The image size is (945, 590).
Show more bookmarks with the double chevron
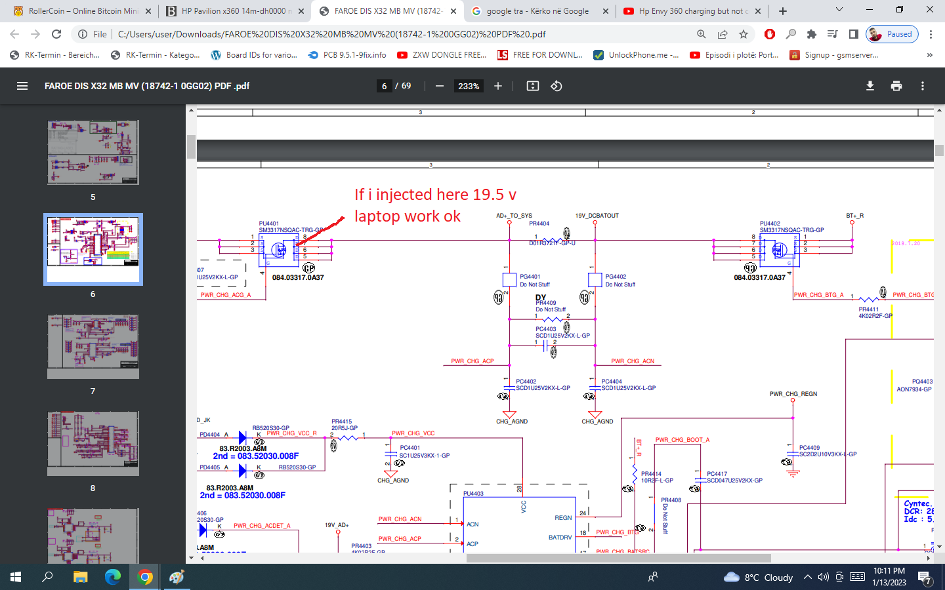(929, 55)
